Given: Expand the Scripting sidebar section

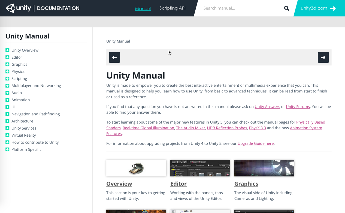Looking at the screenshot, I should tap(7, 79).
